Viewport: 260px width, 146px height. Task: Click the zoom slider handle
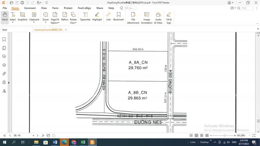(225, 136)
